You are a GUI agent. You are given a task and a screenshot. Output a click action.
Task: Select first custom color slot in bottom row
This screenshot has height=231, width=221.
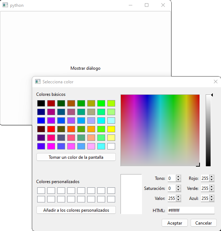point(41,199)
